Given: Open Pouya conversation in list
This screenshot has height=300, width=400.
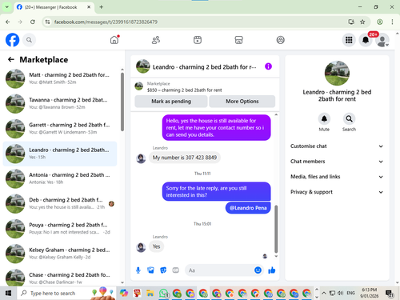Looking at the screenshot, I should click(x=60, y=229).
